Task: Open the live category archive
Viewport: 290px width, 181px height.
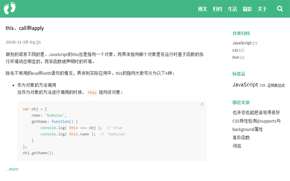Action: pos(236,57)
